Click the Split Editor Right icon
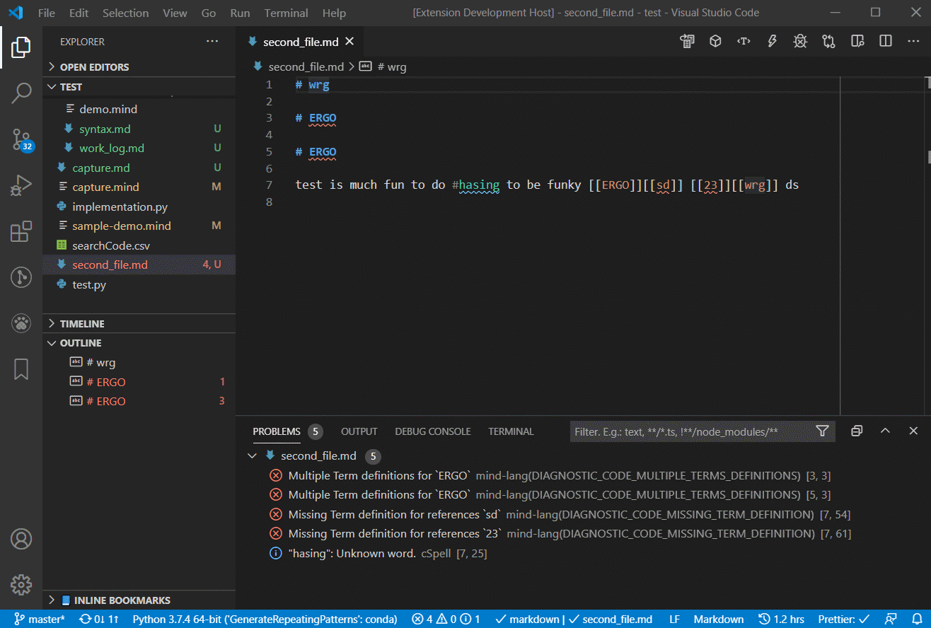Viewport: 931px width, 628px height. coord(885,42)
